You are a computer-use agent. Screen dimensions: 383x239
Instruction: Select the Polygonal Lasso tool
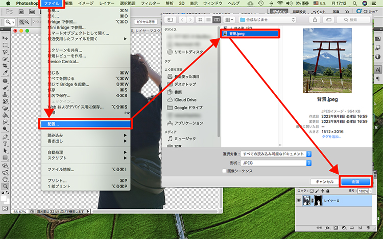[5, 52]
